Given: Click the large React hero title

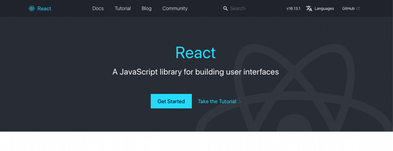Looking at the screenshot, I should (195, 53).
